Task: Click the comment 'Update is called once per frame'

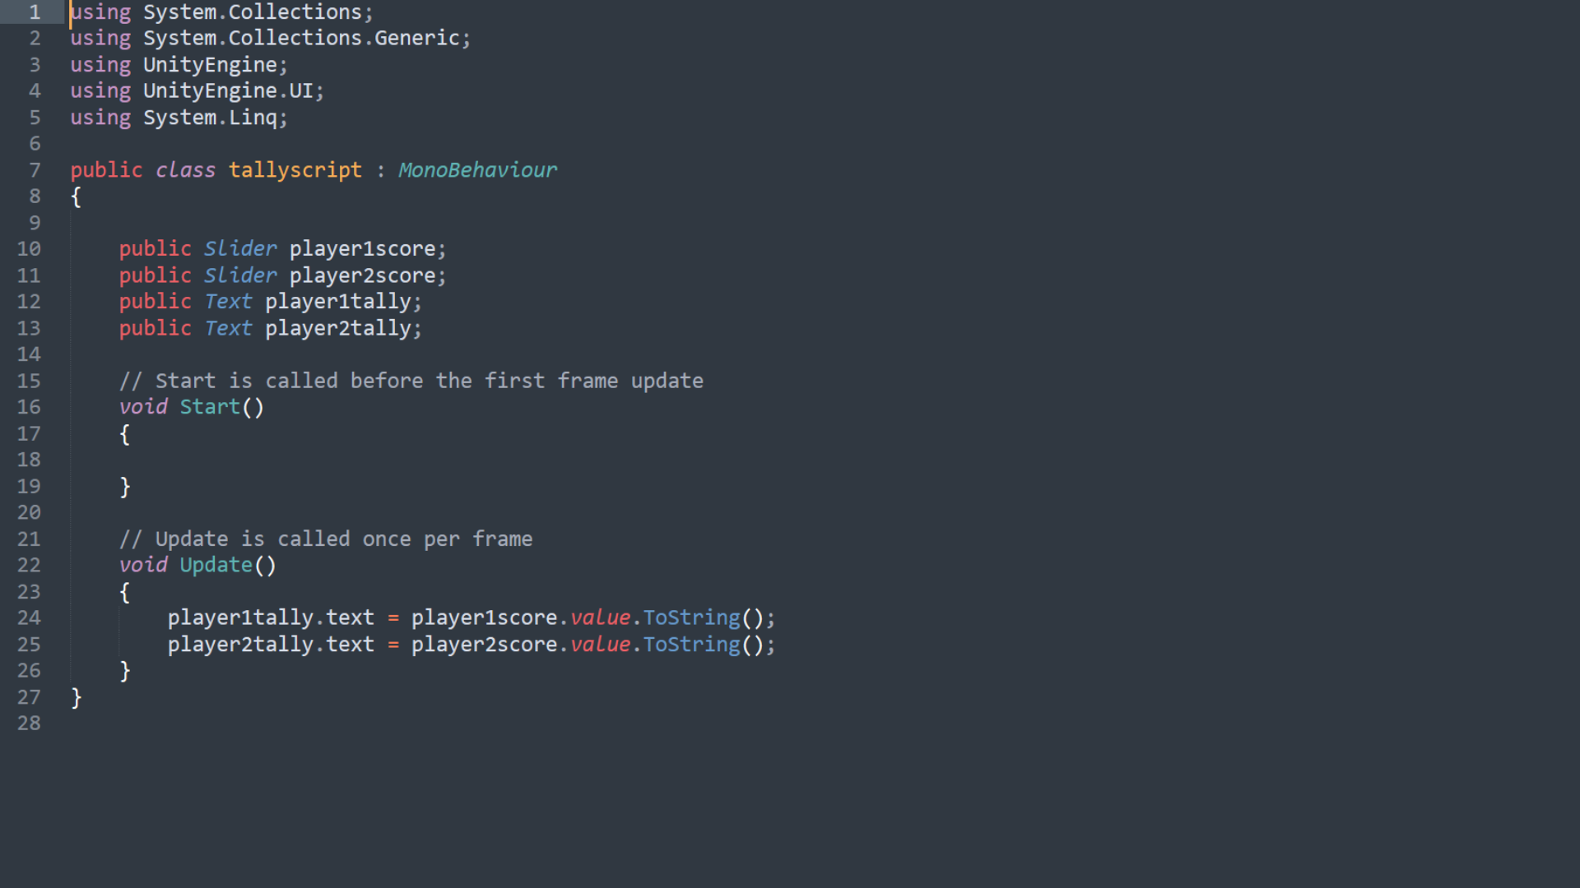Action: pyautogui.click(x=326, y=539)
